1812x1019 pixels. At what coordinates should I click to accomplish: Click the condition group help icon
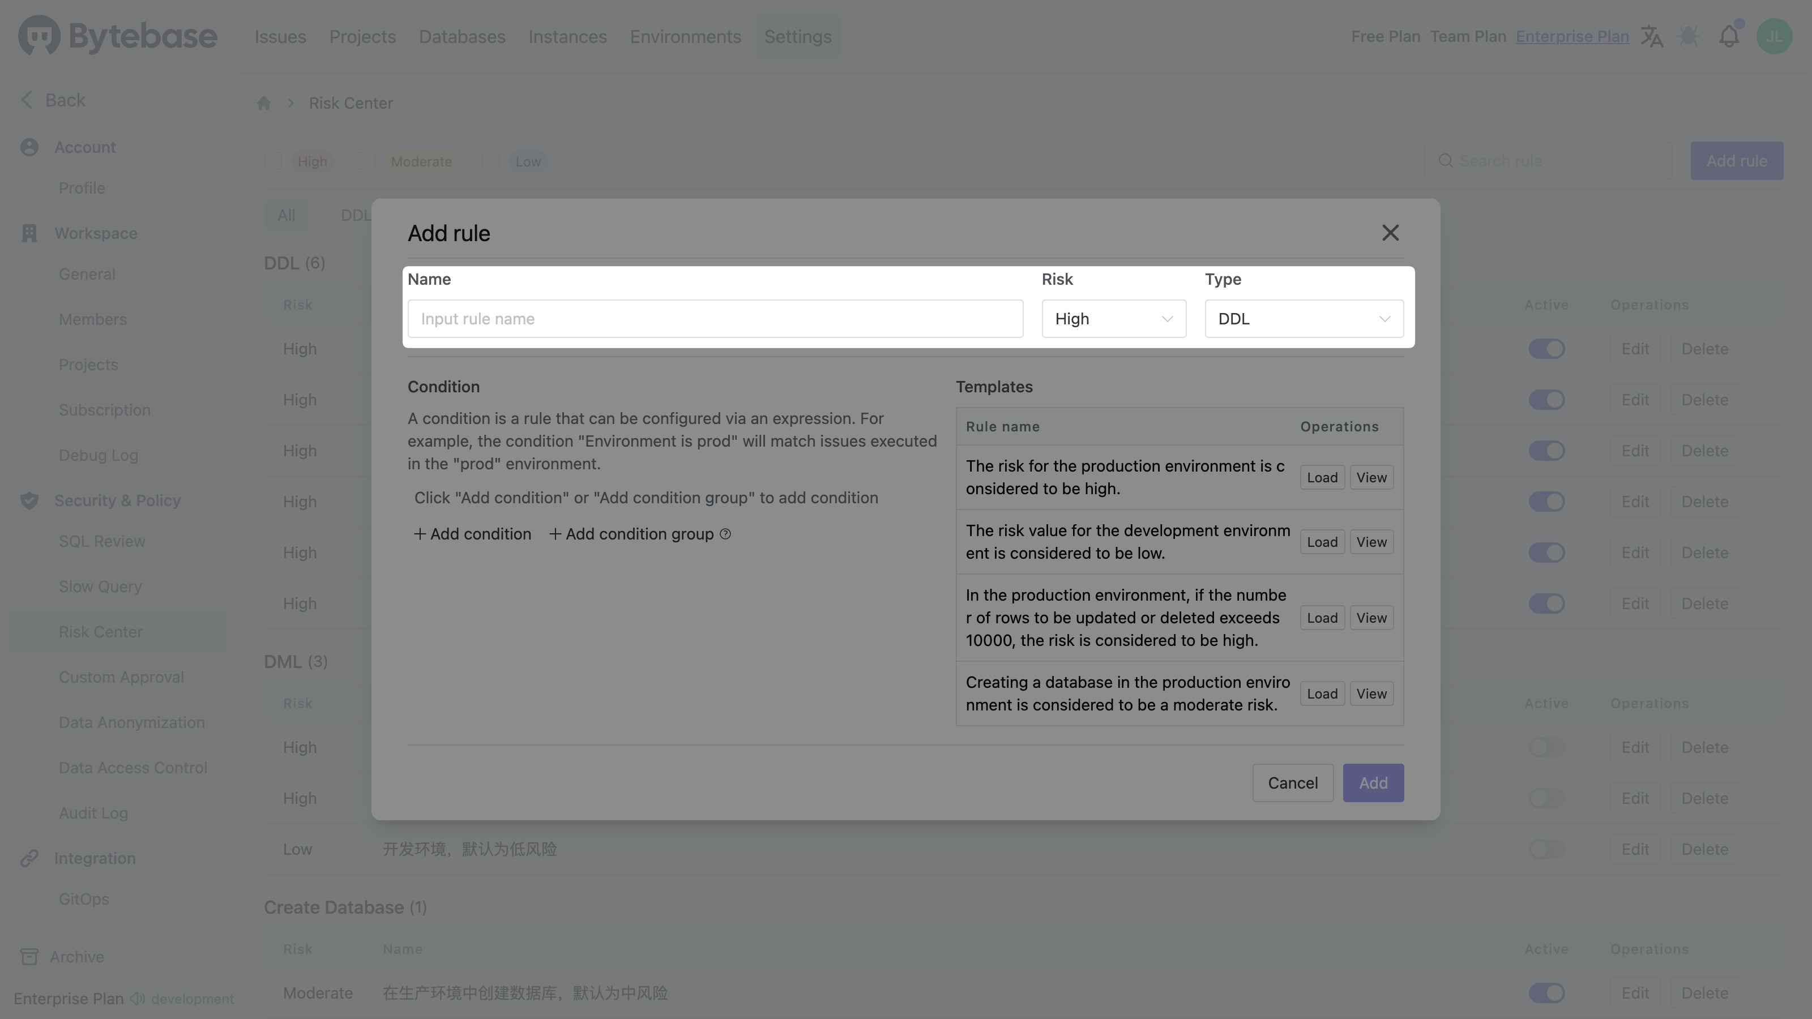[725, 534]
